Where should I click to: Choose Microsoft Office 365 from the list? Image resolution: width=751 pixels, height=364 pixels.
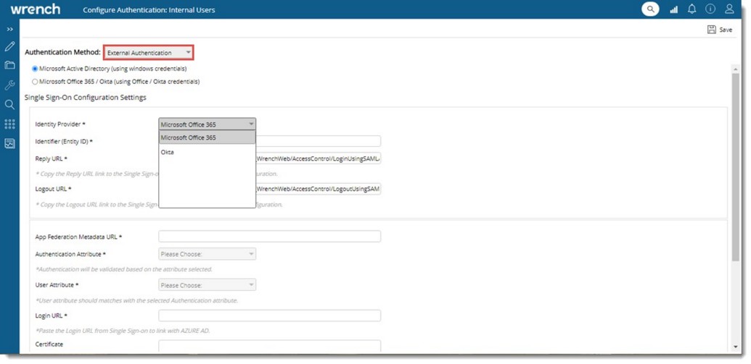[x=189, y=137]
